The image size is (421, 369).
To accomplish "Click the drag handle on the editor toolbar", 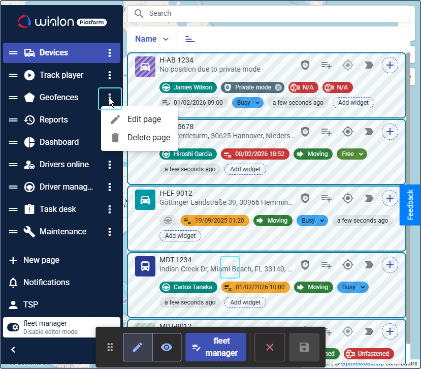I will click(110, 347).
